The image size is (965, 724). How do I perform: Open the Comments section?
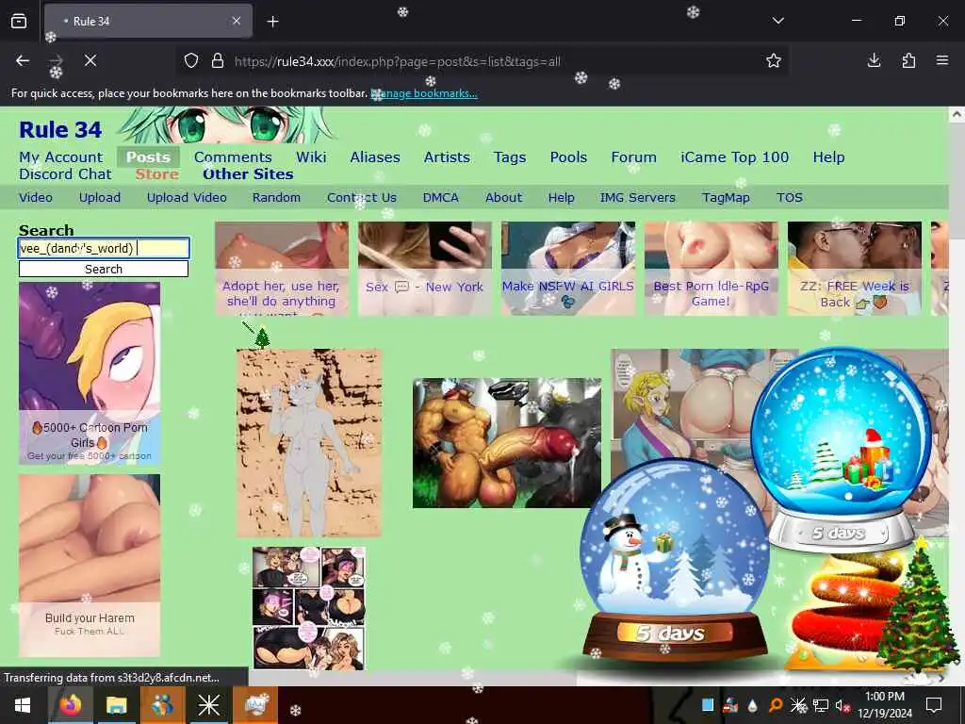[x=233, y=157]
